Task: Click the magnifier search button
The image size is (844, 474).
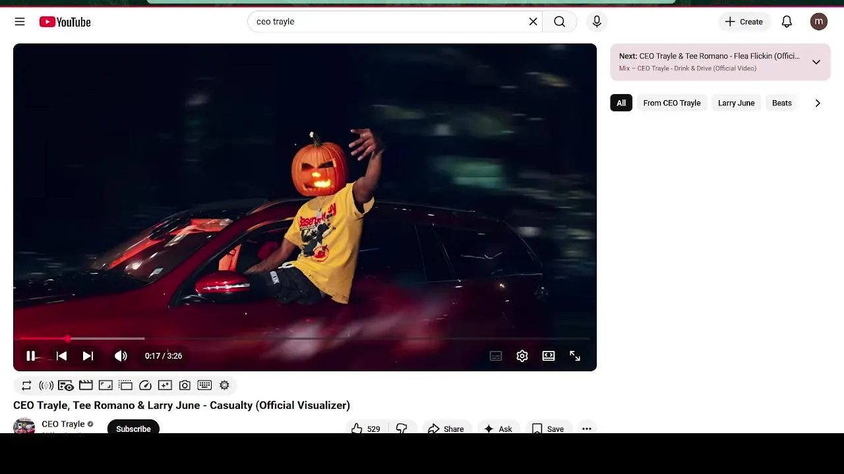Action: (560, 22)
